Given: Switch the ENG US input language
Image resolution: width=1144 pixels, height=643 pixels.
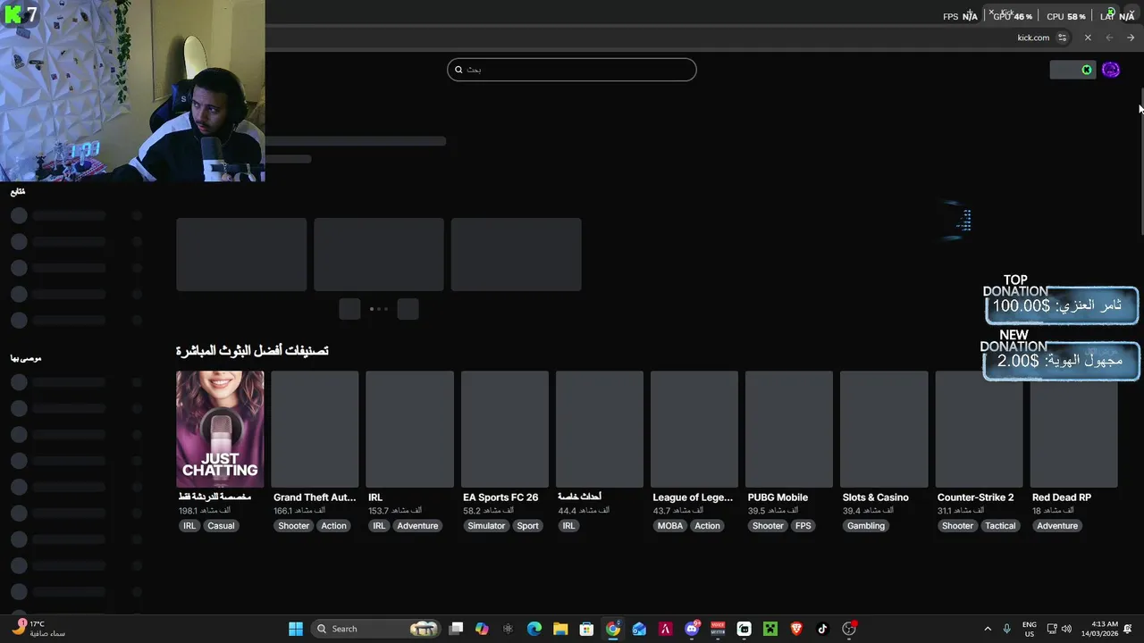Looking at the screenshot, I should pyautogui.click(x=1030, y=629).
